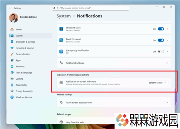Turn off Microsoft Store notifications toggle
The height and width of the screenshot is (129, 180).
pos(161,29)
